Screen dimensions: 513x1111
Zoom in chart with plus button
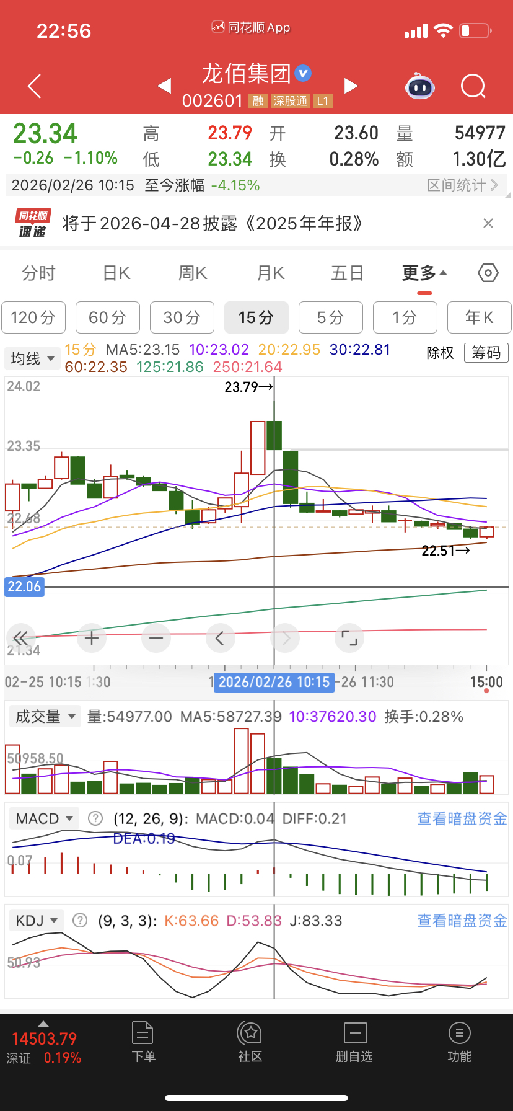click(x=92, y=637)
